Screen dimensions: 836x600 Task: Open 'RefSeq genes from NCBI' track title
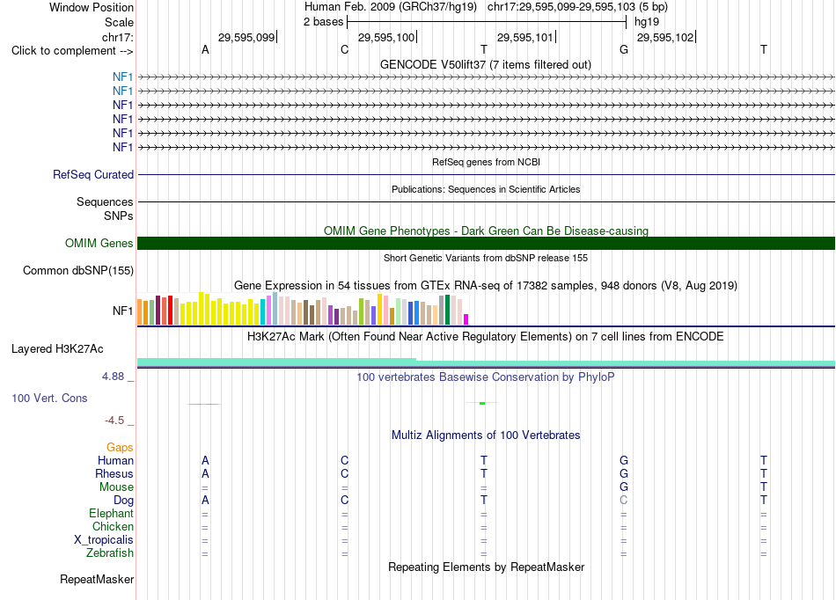tap(486, 162)
